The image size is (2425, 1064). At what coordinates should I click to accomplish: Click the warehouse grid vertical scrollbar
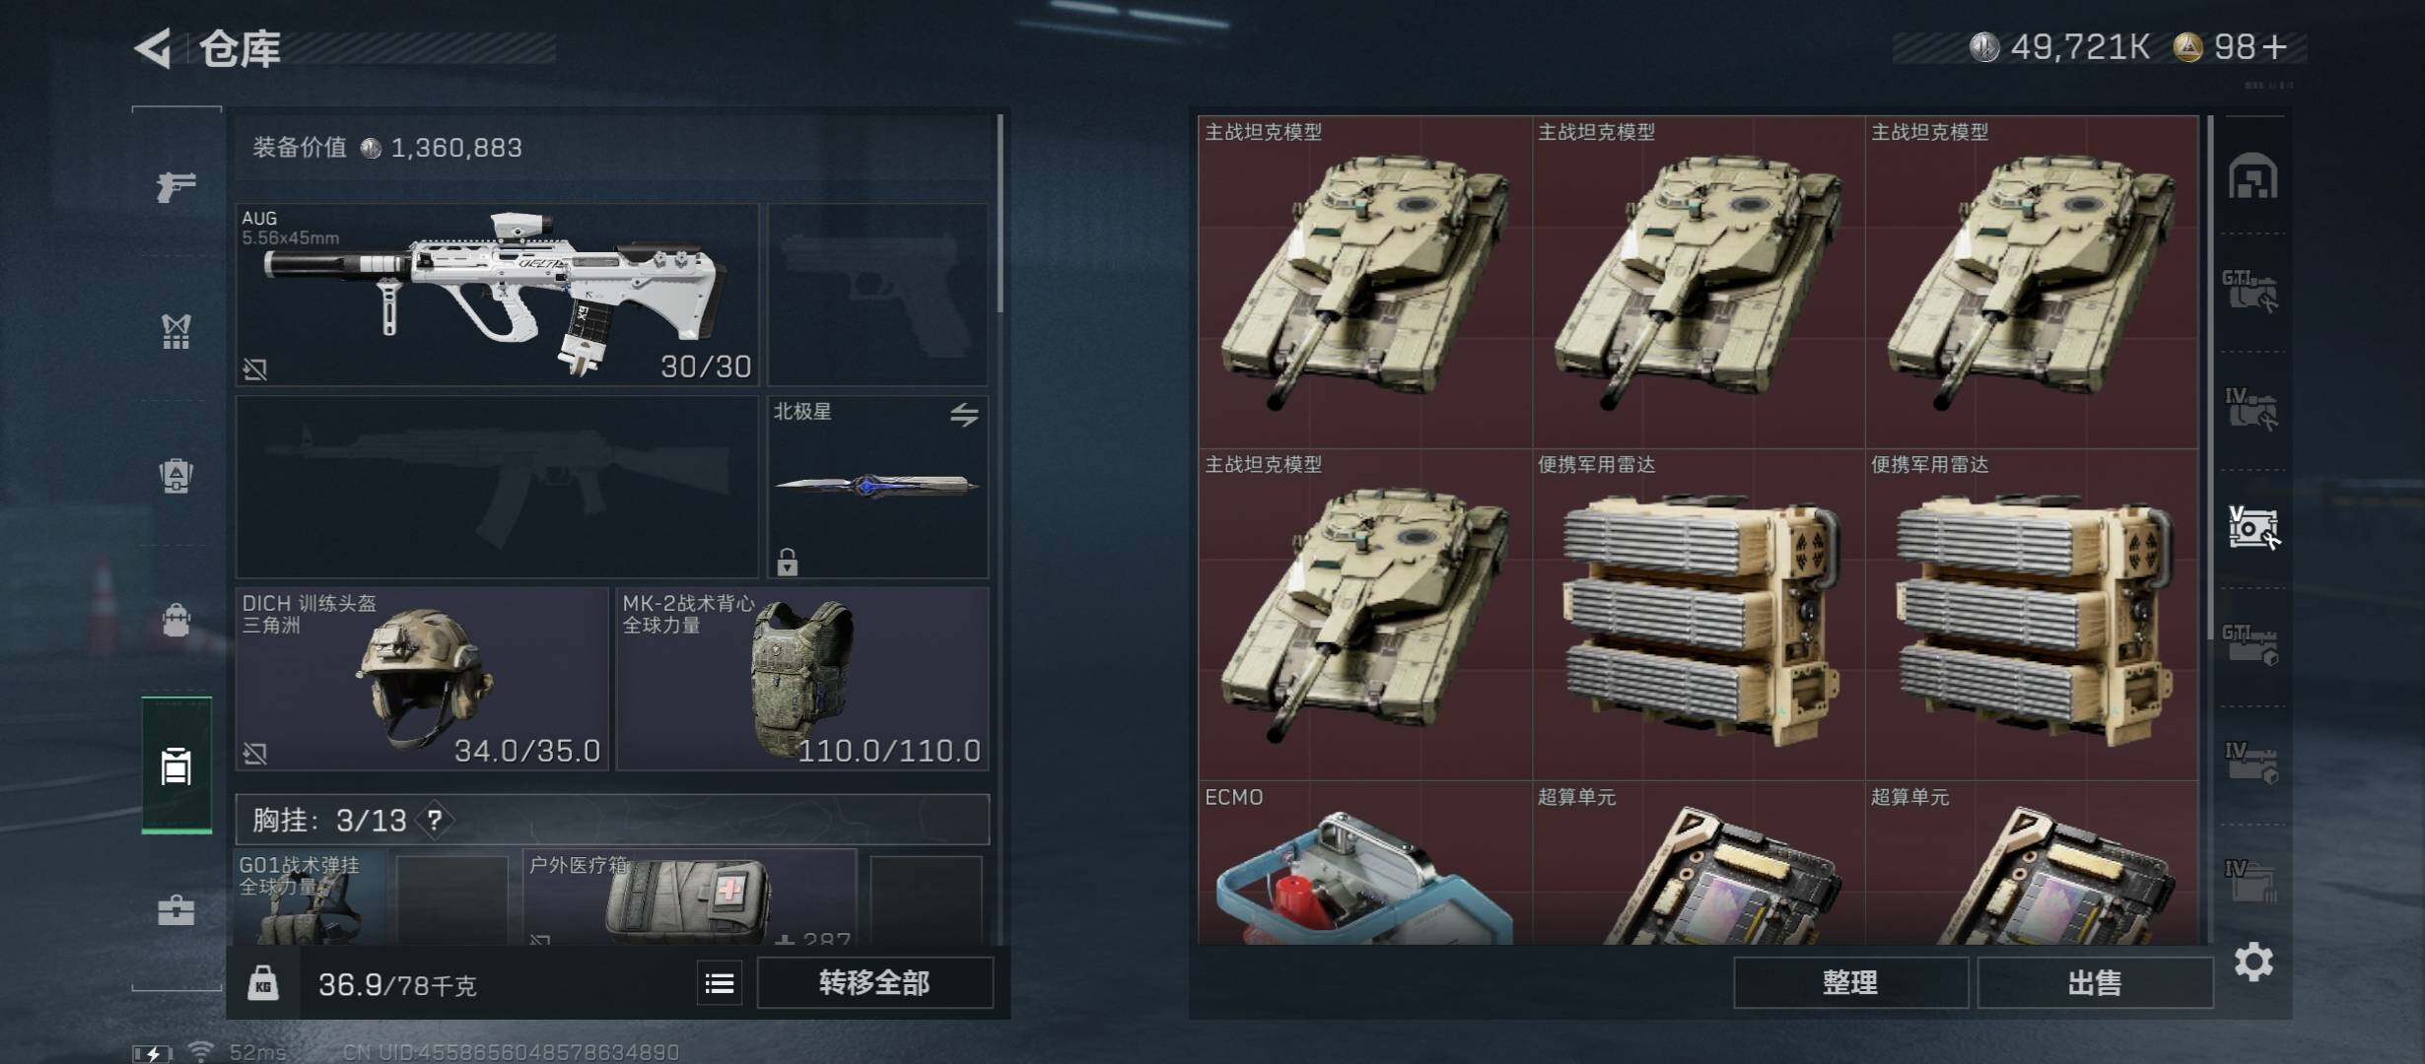[x=2210, y=379]
